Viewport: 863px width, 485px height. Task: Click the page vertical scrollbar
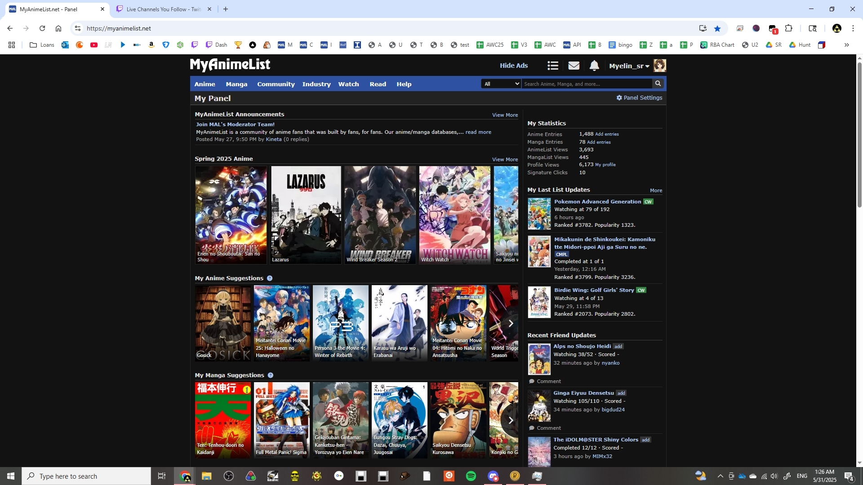point(859,135)
